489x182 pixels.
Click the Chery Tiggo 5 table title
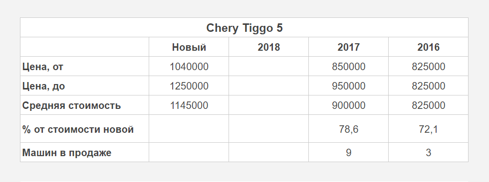tap(244, 28)
